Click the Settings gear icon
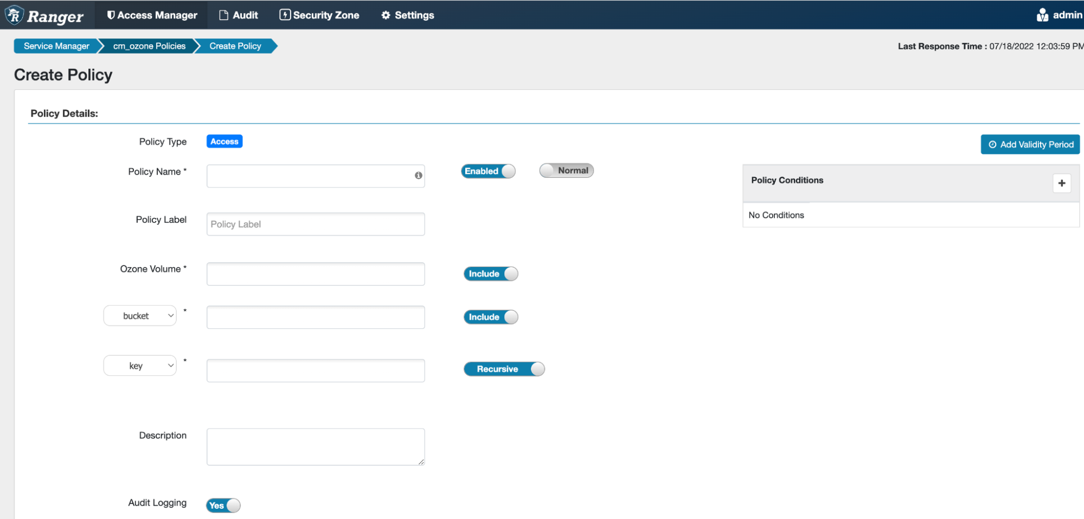This screenshot has height=519, width=1084. coord(386,15)
